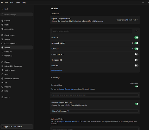Open Tools & MCPs via its diamond icon
The height and width of the screenshot is (130, 149).
[x=2, y=70]
